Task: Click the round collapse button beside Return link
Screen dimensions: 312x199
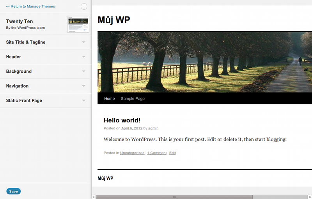Action: point(84,6)
